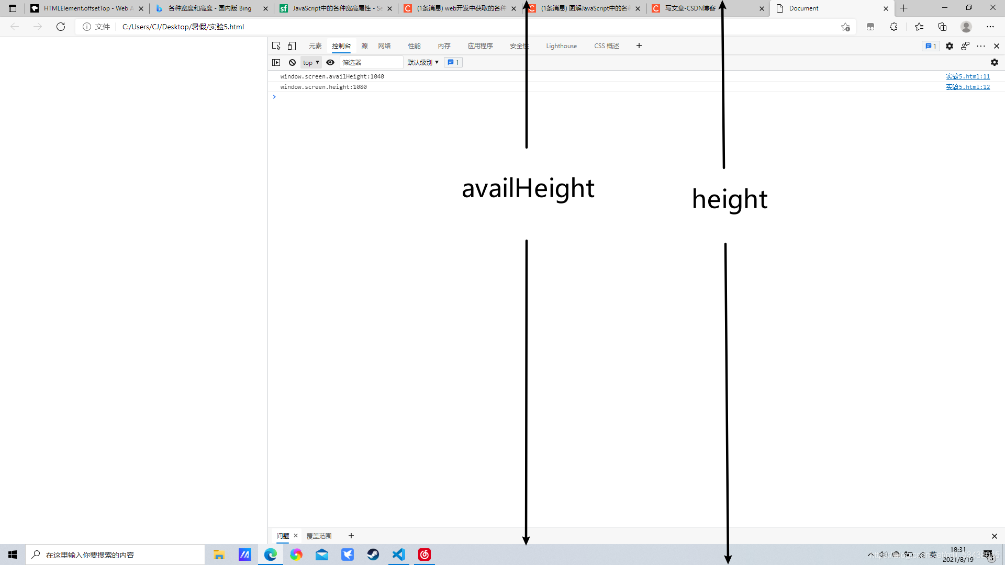Select the inspect element picker icon
Viewport: 1005px width, 565px height.
(x=276, y=46)
